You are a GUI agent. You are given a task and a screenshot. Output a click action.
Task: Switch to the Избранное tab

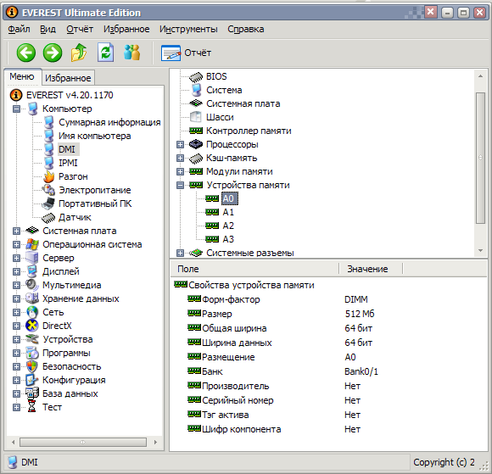pyautogui.click(x=68, y=78)
